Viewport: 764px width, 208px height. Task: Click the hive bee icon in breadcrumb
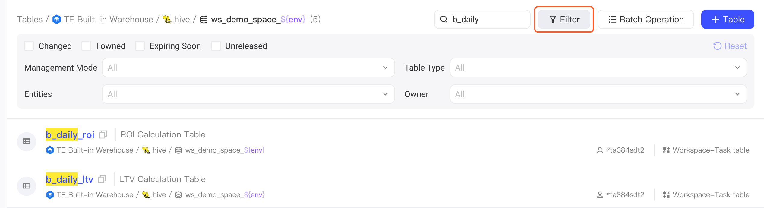coord(167,20)
